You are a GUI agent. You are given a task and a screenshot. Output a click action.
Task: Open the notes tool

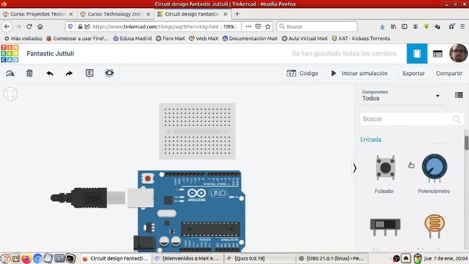pos(89,73)
